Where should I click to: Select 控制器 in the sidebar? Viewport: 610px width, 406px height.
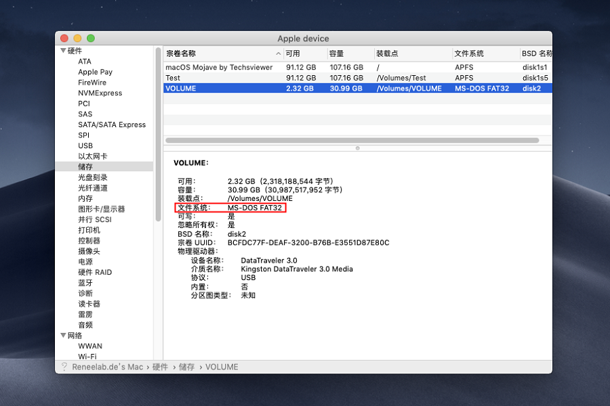[89, 240]
